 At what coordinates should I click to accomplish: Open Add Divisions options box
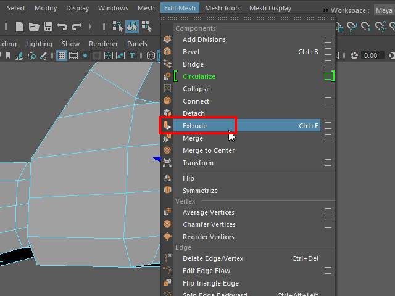pyautogui.click(x=328, y=39)
